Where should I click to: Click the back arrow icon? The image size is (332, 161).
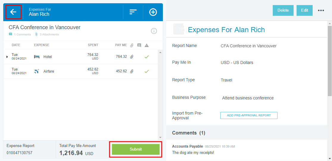point(13,12)
